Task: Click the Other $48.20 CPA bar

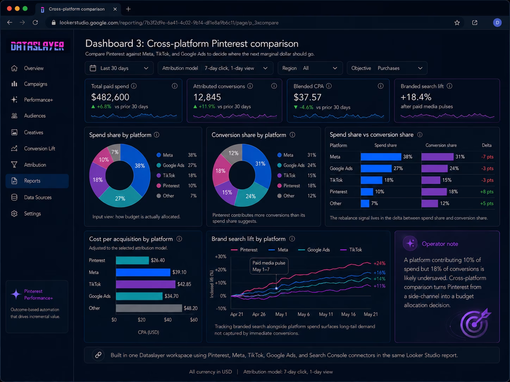Action: point(149,308)
